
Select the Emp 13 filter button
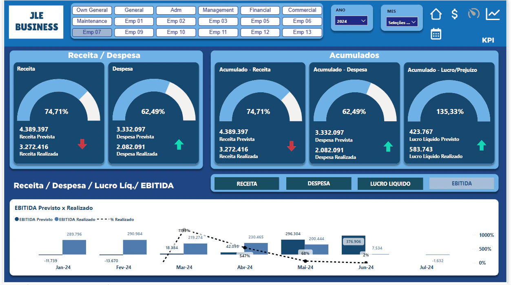click(302, 32)
